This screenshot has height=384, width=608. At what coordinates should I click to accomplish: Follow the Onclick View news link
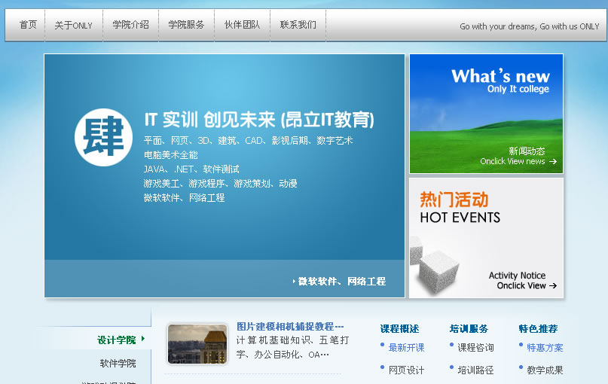(512, 161)
